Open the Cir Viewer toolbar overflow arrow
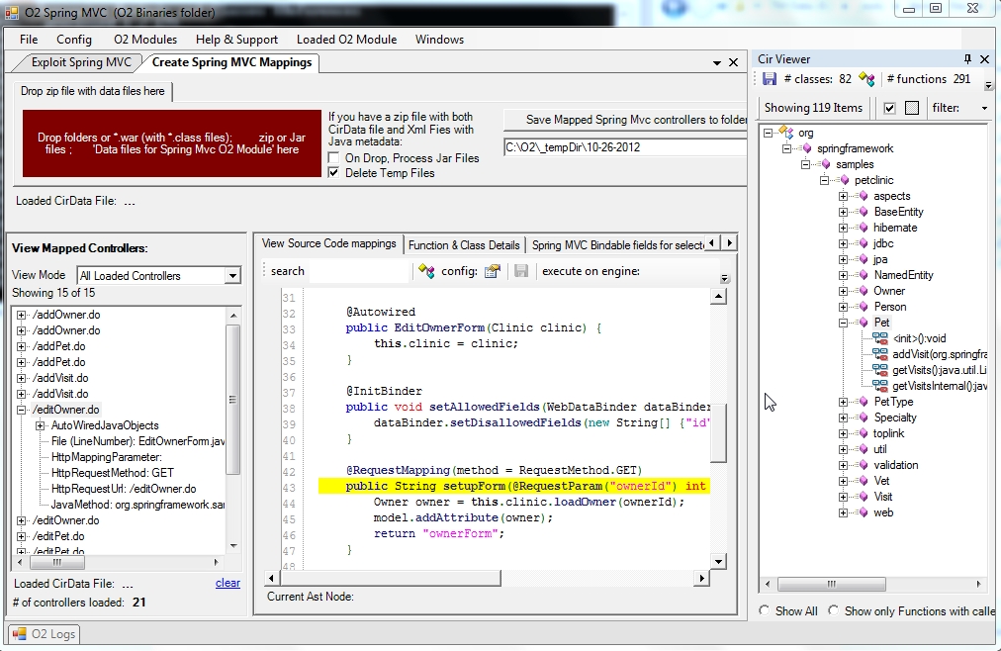This screenshot has width=1001, height=651. pyautogui.click(x=988, y=85)
